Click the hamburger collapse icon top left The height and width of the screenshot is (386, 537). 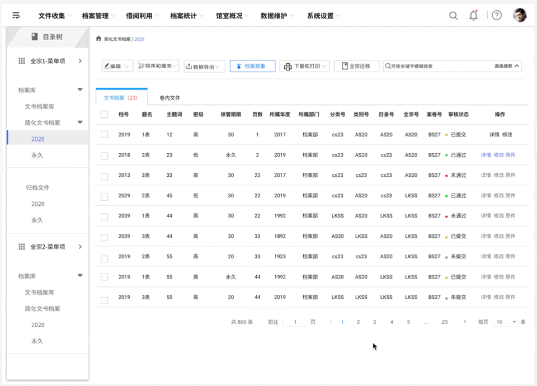click(x=16, y=15)
